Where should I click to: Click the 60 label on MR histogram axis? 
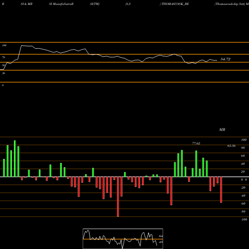pyautogui.click(x=243, y=156)
